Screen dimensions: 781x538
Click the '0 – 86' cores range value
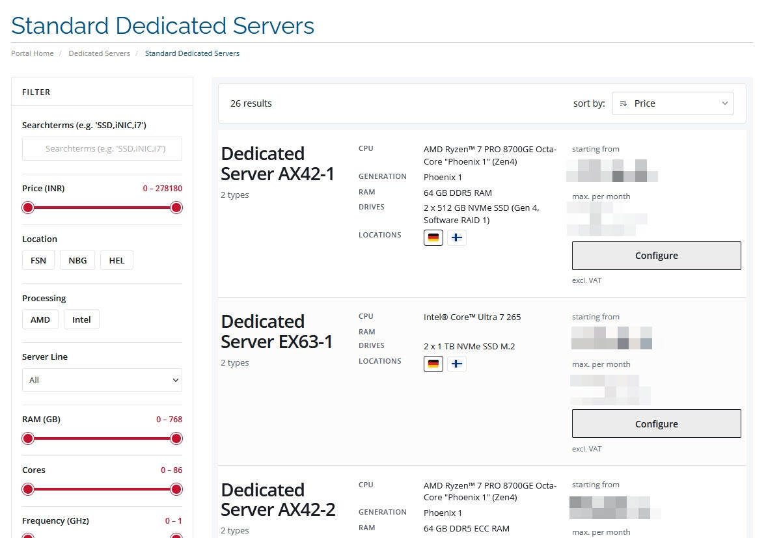[172, 470]
